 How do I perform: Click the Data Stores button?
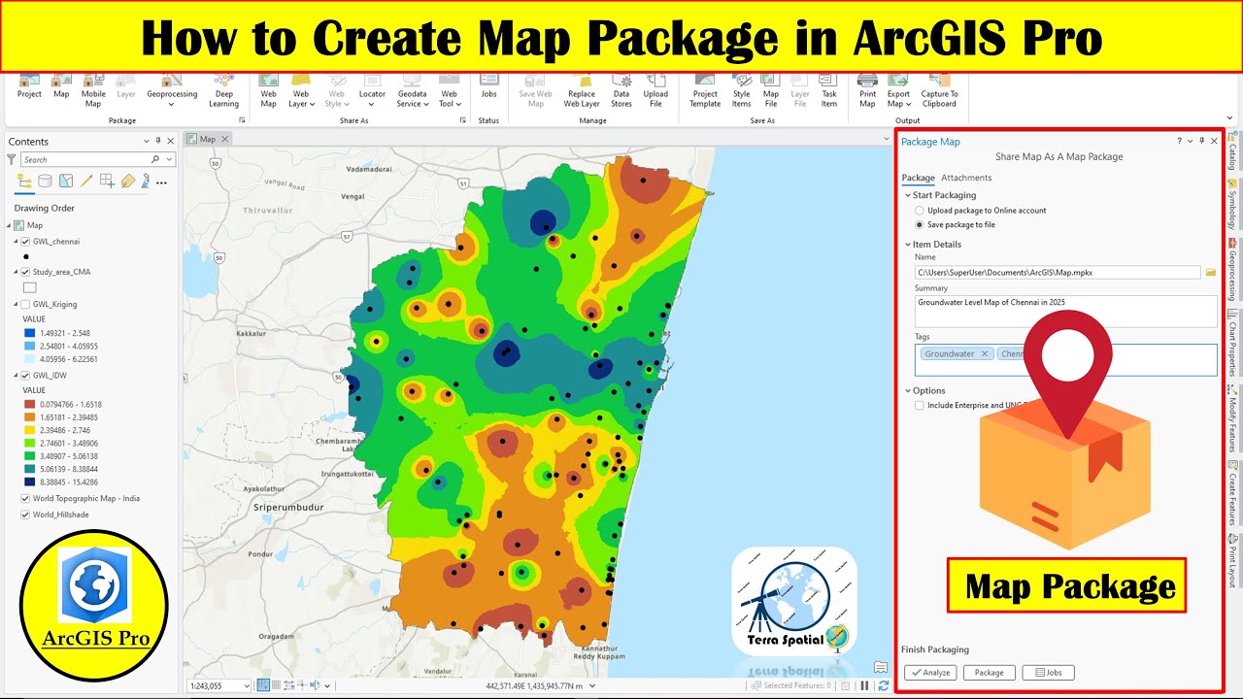click(621, 90)
